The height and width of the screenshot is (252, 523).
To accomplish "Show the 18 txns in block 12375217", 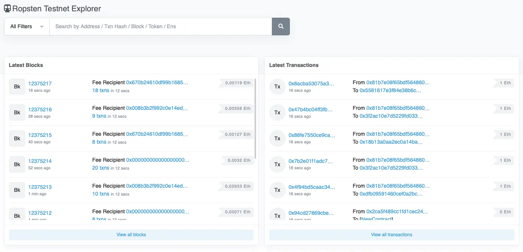I will 101,90.
